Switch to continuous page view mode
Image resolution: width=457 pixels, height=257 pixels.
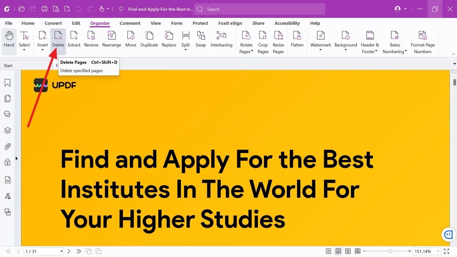pyautogui.click(x=338, y=251)
